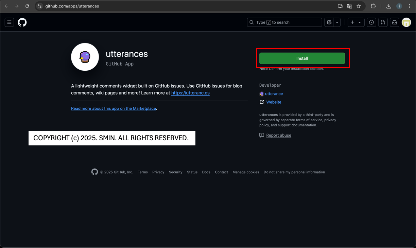Image resolution: width=416 pixels, height=248 pixels.
Task: Click the translate page icon
Action: (349, 6)
